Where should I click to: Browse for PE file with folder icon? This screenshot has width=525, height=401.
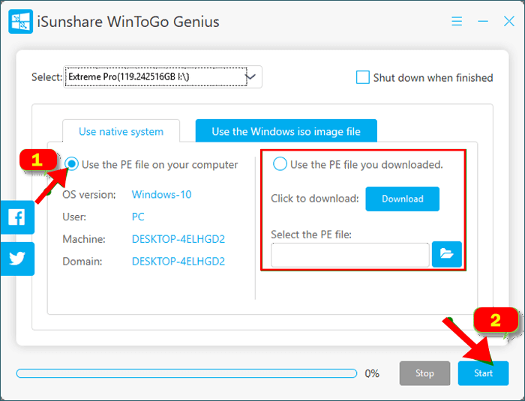[x=447, y=255]
